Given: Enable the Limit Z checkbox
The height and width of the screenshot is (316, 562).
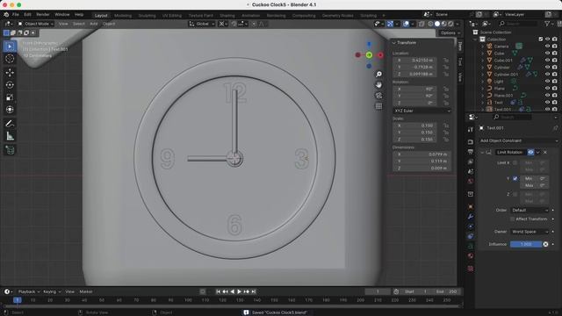Looking at the screenshot, I should click(515, 194).
